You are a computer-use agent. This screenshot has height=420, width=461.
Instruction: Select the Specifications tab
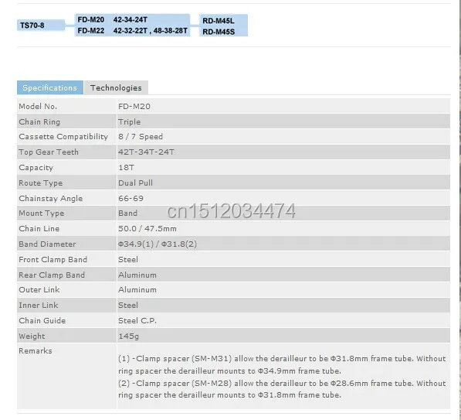coord(50,87)
